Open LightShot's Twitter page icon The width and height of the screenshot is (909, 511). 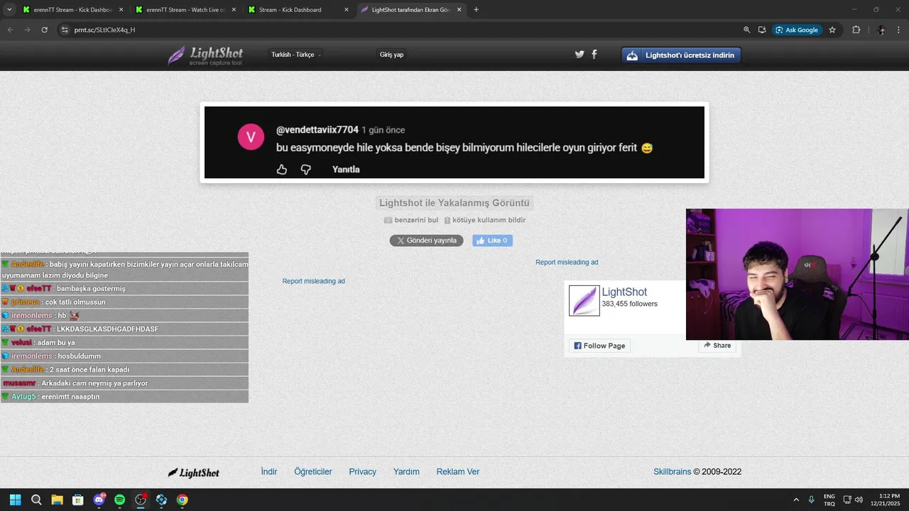(x=579, y=55)
